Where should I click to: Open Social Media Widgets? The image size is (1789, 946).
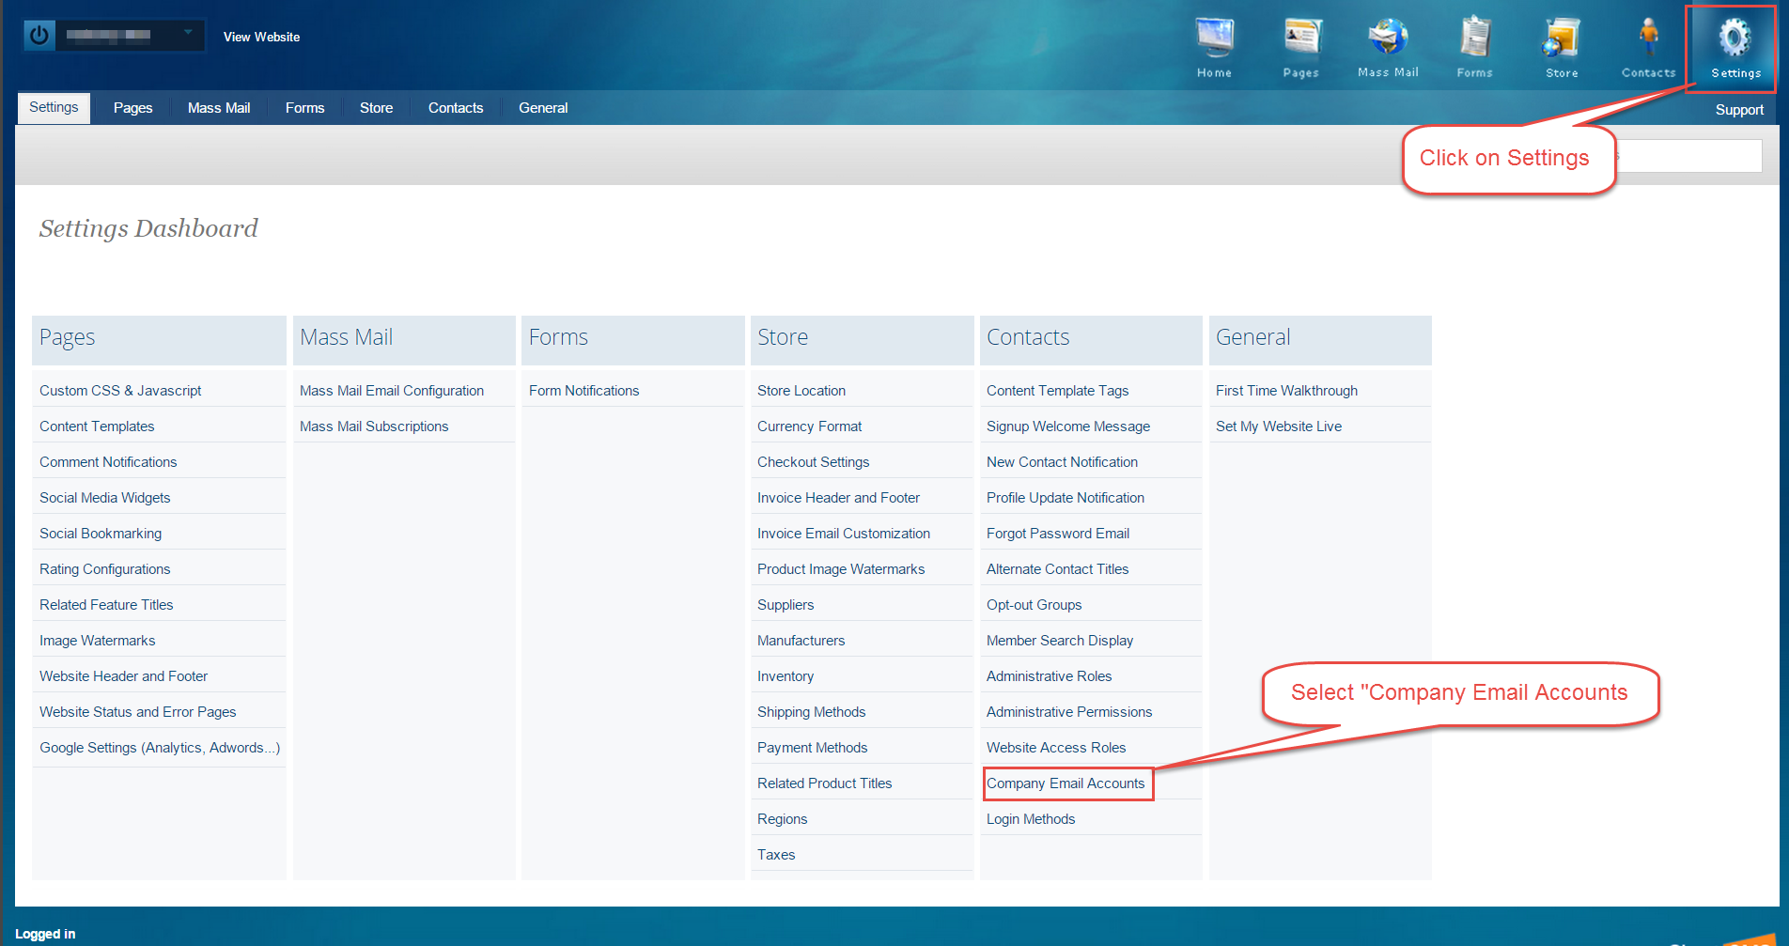(104, 498)
